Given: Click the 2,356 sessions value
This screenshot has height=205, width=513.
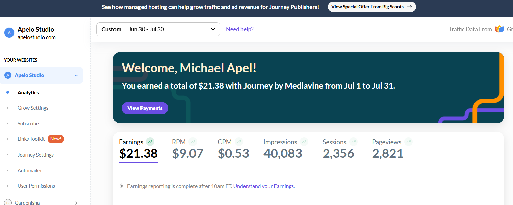Looking at the screenshot, I should pos(338,153).
